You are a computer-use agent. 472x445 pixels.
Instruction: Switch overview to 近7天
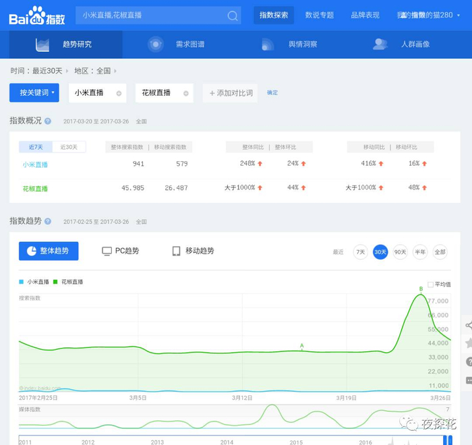tap(36, 147)
